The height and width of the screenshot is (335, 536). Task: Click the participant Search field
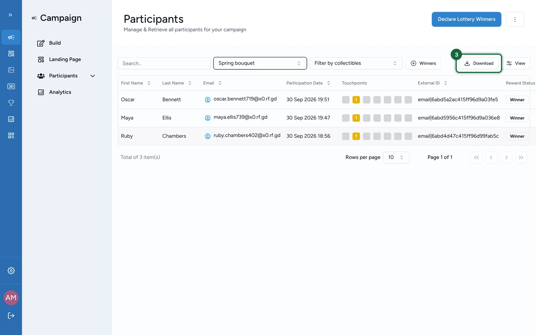pyautogui.click(x=164, y=63)
